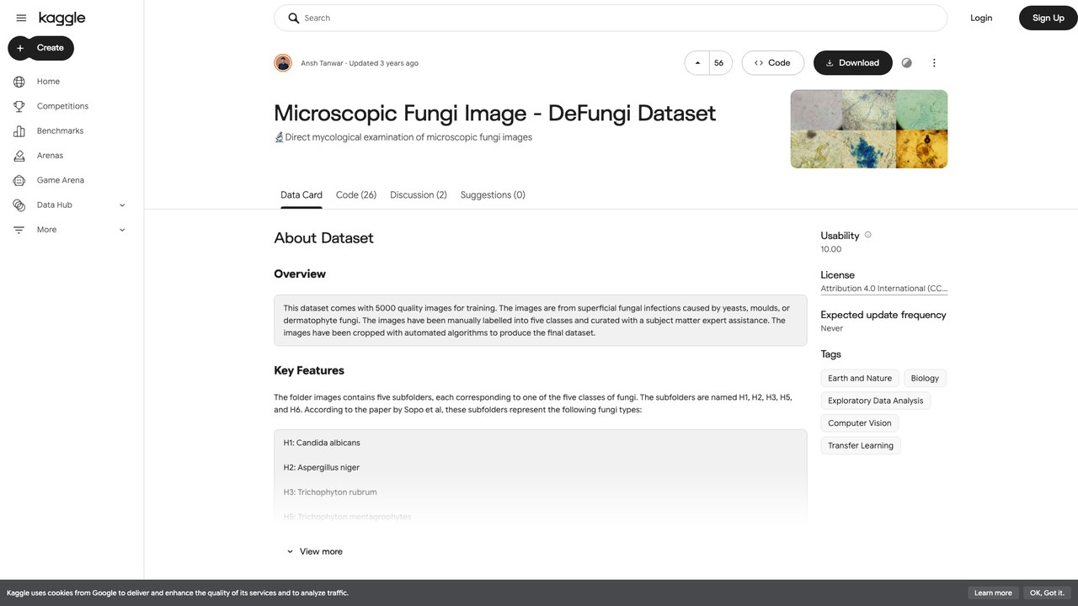Click the Code button near Download
This screenshot has width=1078, height=606.
pos(772,63)
